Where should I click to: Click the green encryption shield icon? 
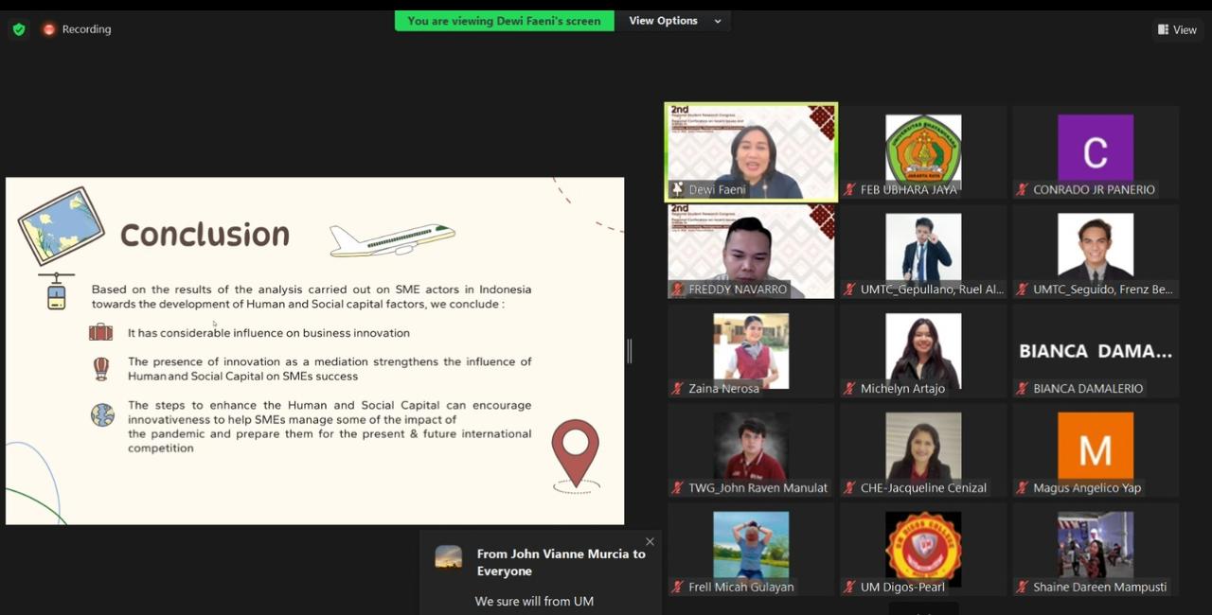[x=19, y=29]
